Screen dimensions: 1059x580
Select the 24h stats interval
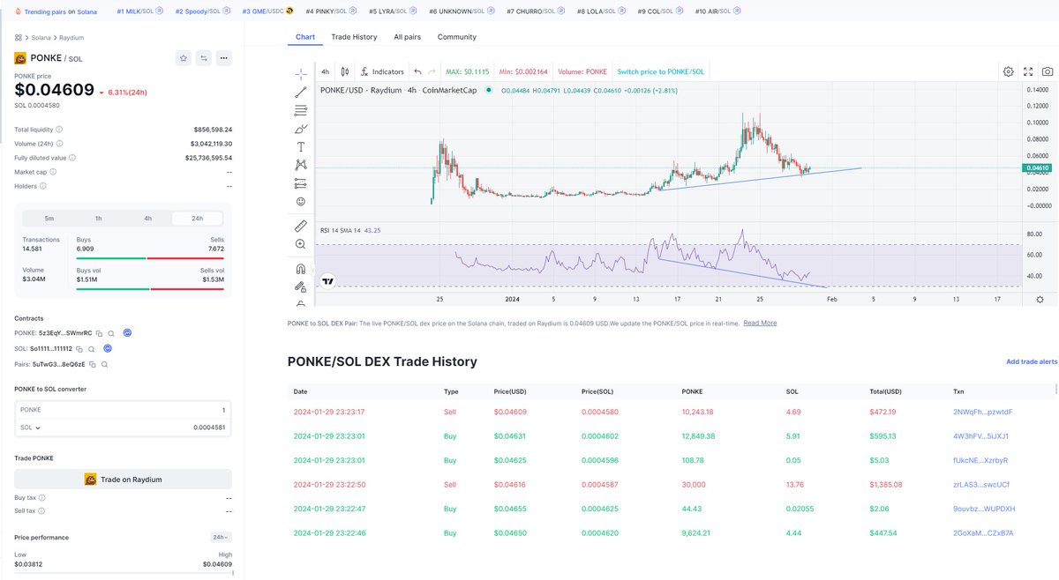(198, 218)
